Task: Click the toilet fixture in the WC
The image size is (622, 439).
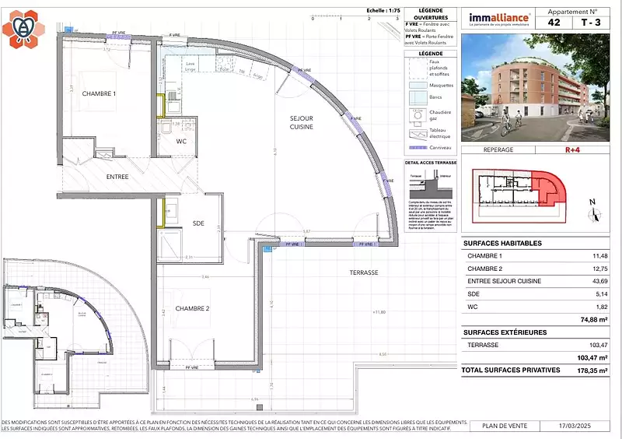Action: pyautogui.click(x=166, y=126)
